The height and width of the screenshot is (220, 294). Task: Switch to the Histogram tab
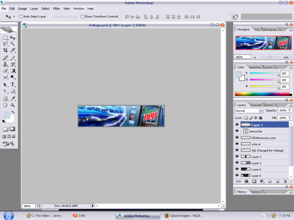pyautogui.click(x=270, y=29)
